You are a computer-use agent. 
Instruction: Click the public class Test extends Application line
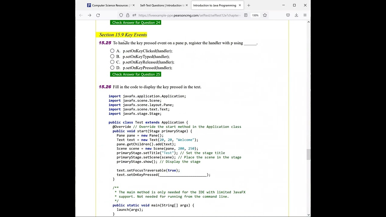click(148, 122)
